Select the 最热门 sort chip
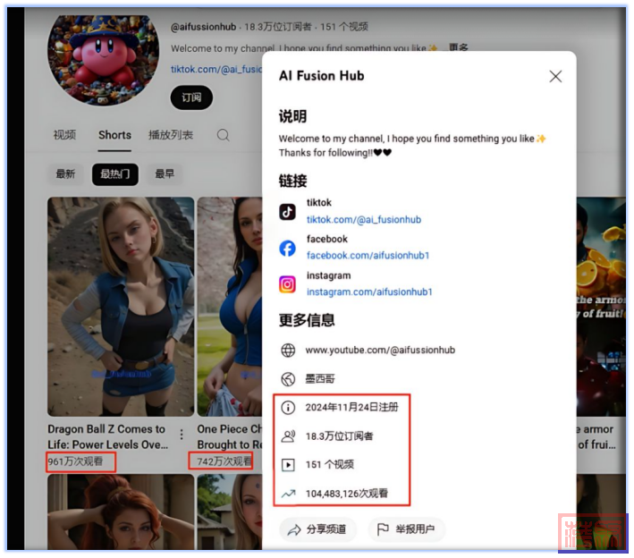 [115, 174]
